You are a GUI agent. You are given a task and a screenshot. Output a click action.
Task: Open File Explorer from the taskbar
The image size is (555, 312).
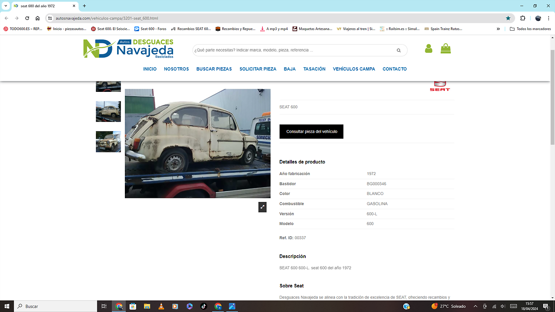point(147,306)
